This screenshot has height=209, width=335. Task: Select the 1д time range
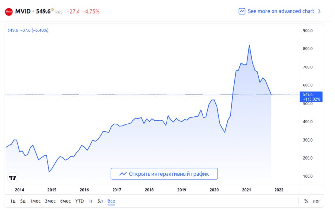click(13, 201)
